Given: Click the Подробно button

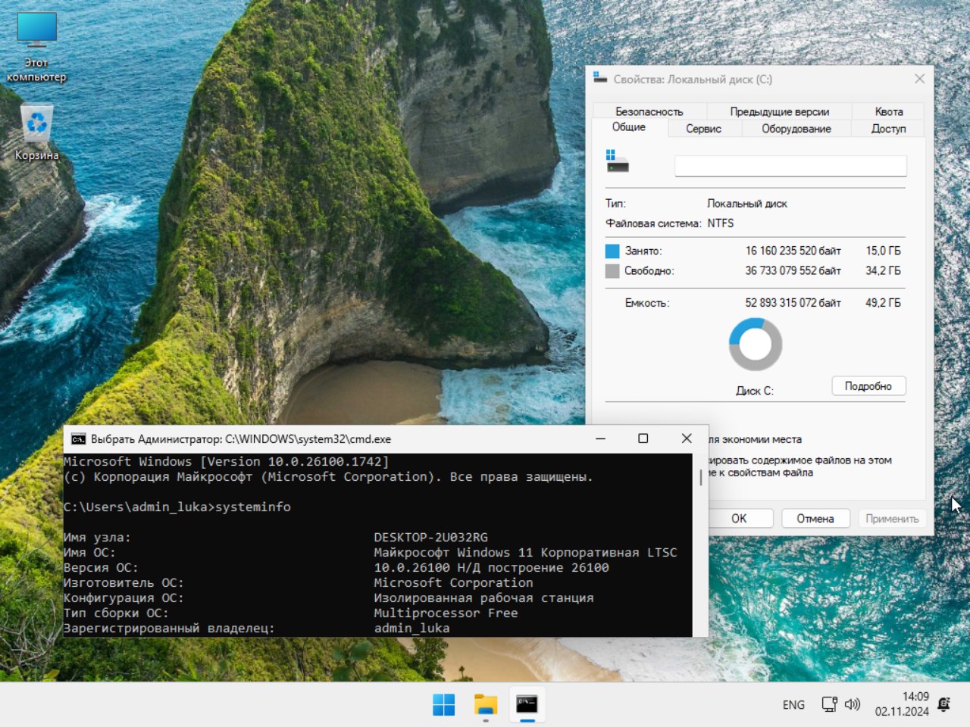Looking at the screenshot, I should coord(868,386).
